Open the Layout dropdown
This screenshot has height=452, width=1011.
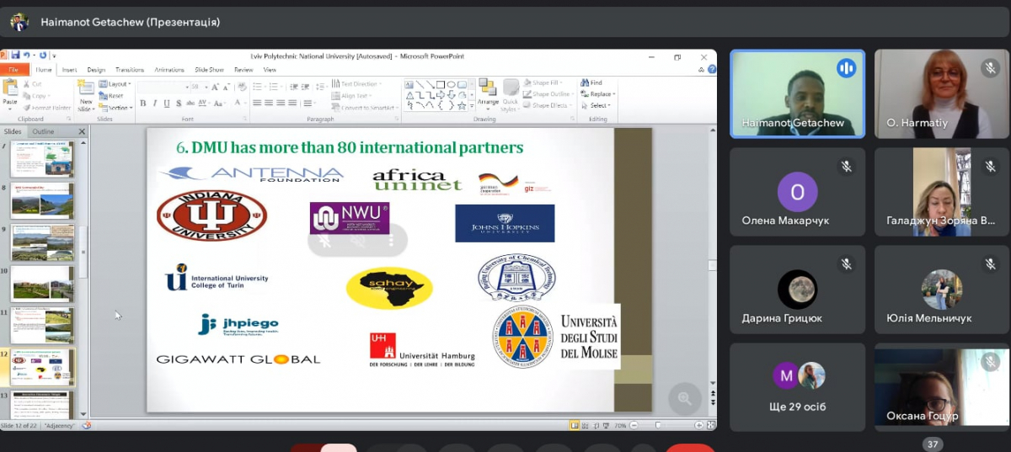click(x=116, y=84)
